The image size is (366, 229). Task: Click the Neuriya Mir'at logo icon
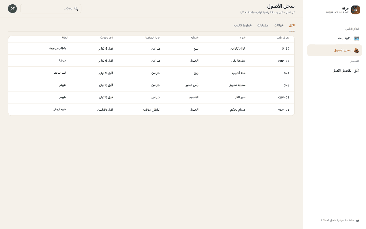pyautogui.click(x=355, y=10)
